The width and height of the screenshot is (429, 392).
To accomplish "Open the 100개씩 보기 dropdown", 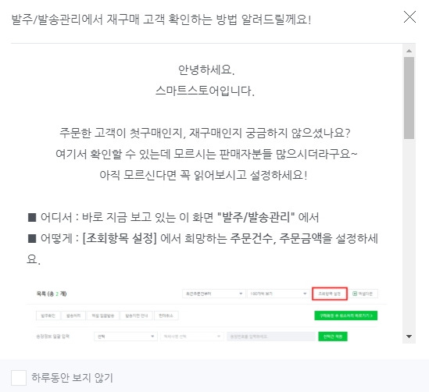I will pyautogui.click(x=277, y=294).
